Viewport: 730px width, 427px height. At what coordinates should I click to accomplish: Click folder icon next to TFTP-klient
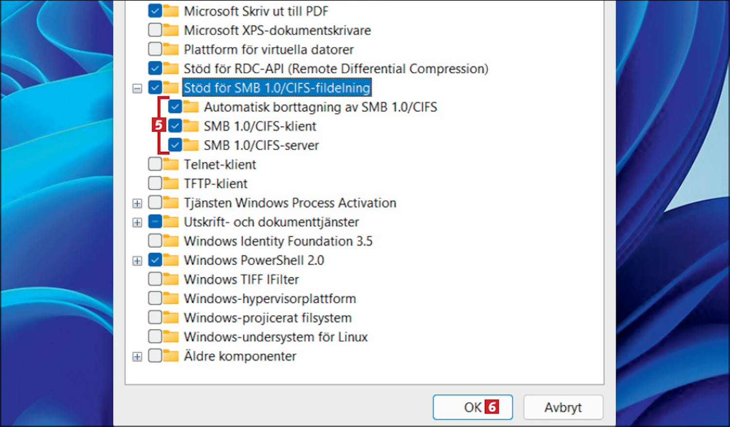coord(171,183)
